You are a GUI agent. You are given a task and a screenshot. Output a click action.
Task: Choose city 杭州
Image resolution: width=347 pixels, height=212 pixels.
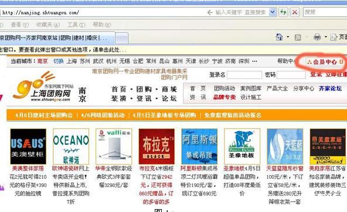[111, 61]
